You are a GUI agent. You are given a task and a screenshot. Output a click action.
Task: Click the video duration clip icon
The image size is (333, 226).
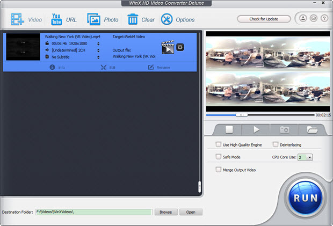pos(47,43)
